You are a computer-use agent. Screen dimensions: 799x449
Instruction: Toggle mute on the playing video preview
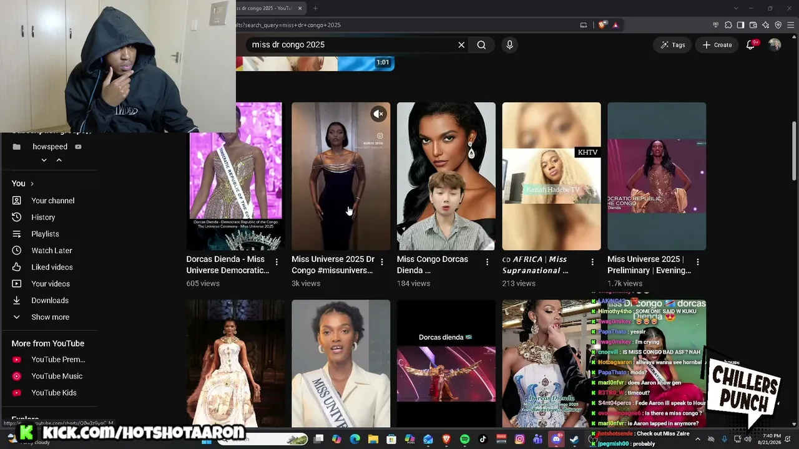coord(378,113)
